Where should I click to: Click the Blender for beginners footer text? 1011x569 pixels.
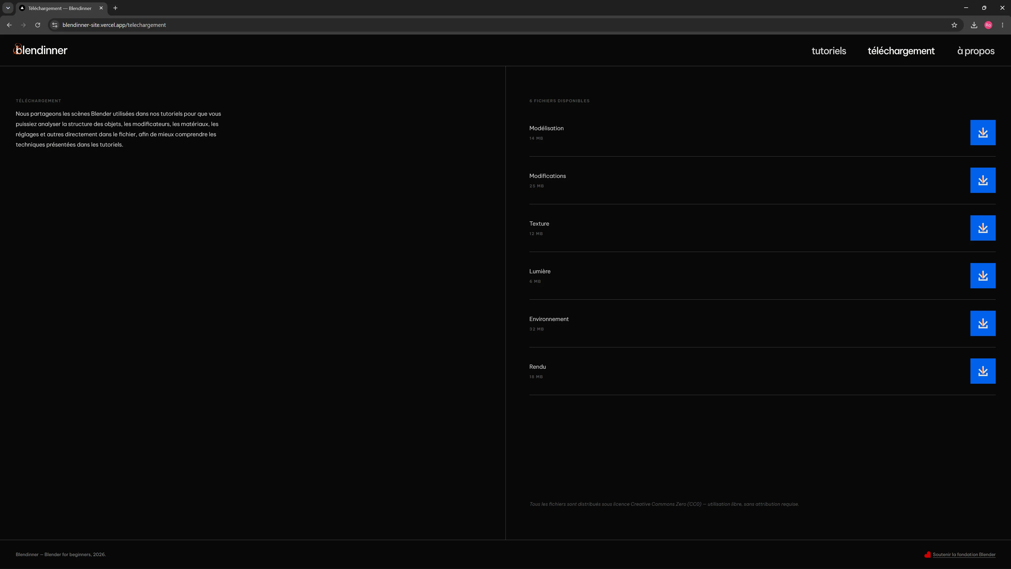pyautogui.click(x=61, y=555)
